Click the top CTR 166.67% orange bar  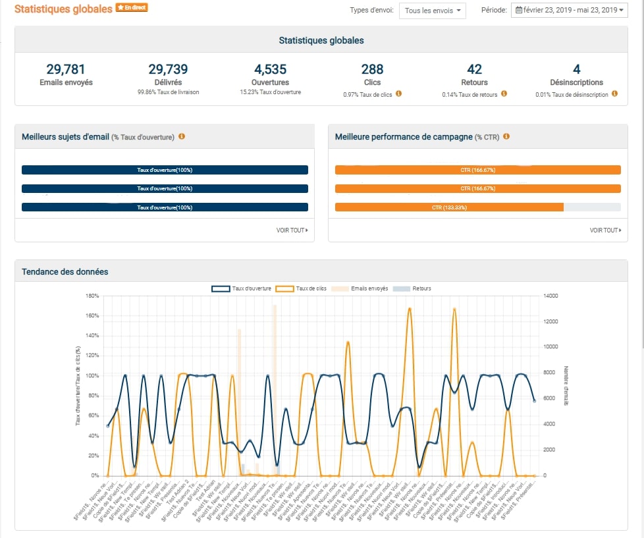click(x=478, y=169)
